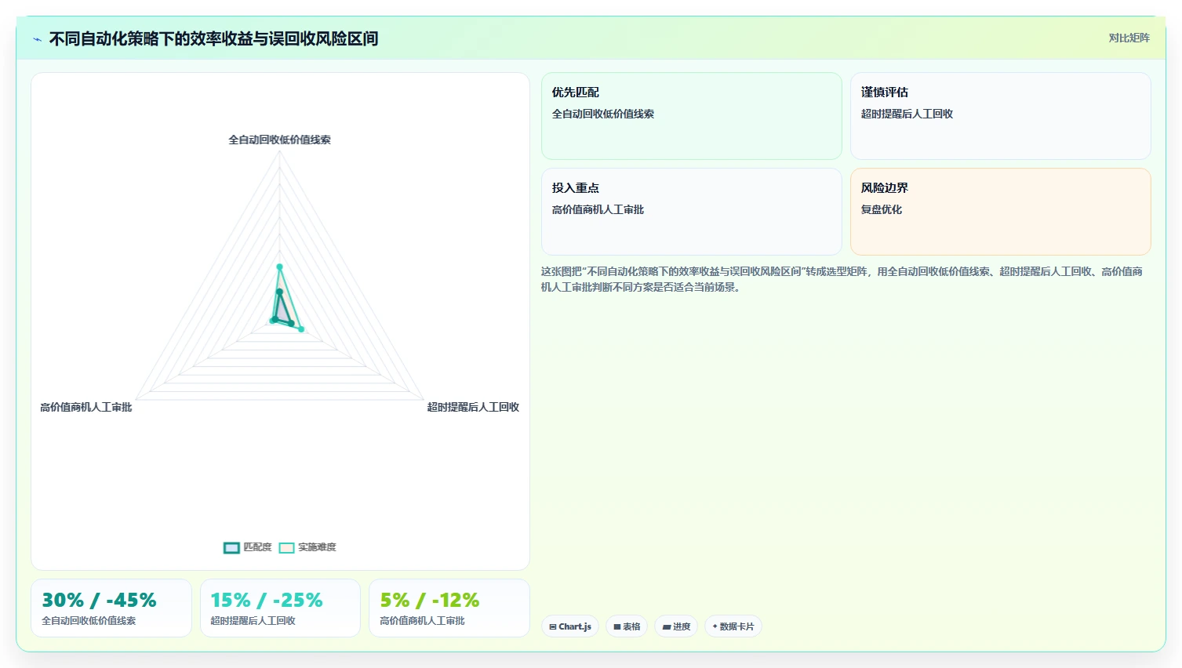
Task: Toggle the 实施难度 legend series
Action: point(308,547)
